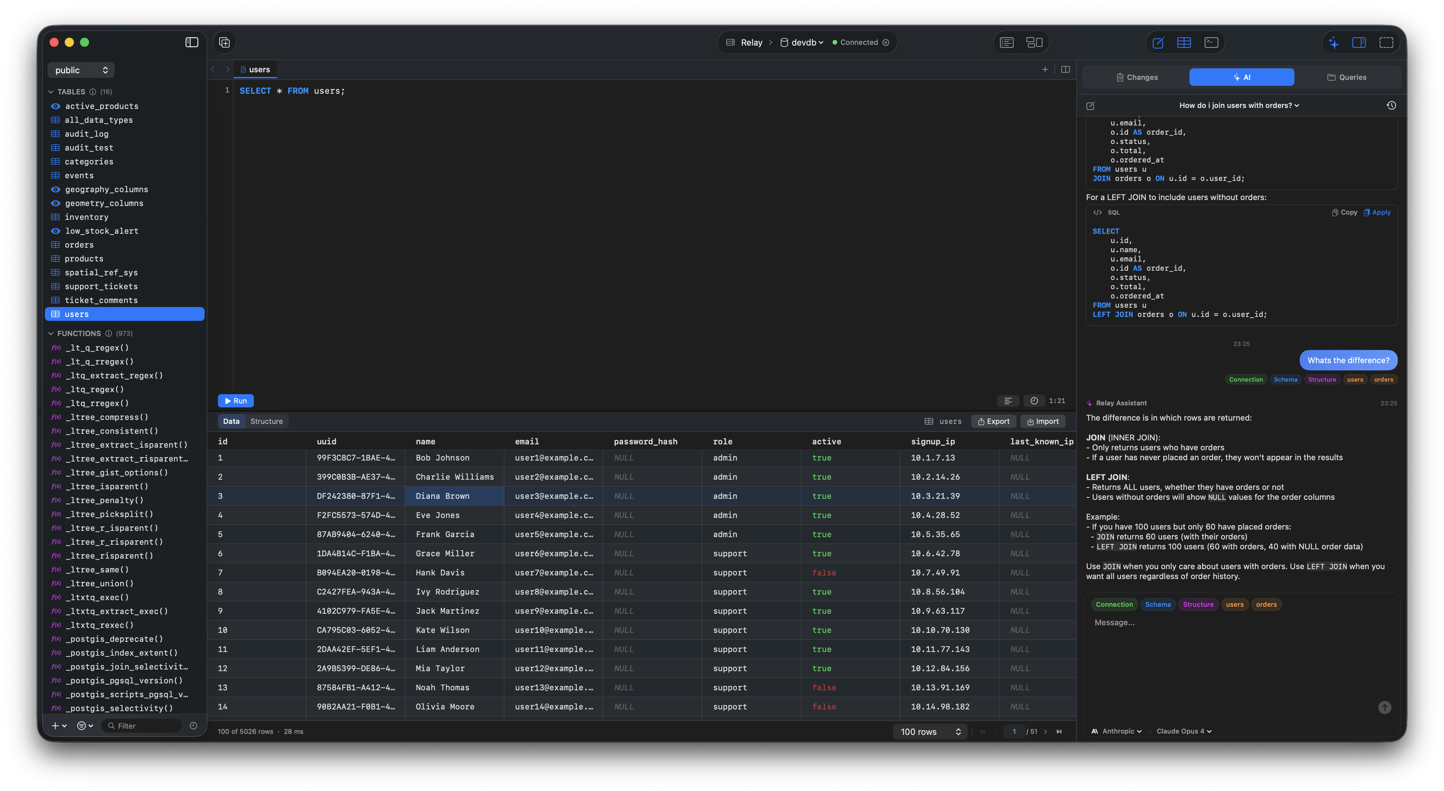Toggle the left sidebar panel icon
1444x791 pixels.
(191, 42)
